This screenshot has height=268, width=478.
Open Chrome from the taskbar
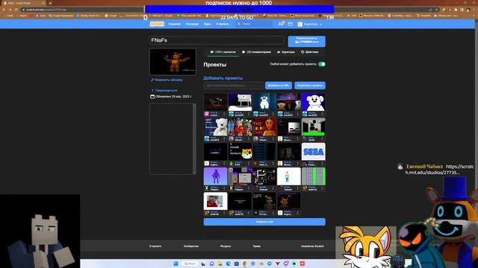[245, 264]
